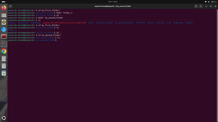Click 'mkdir my_second_folder' command text
This screenshot has width=218, height=122.
click(51, 18)
